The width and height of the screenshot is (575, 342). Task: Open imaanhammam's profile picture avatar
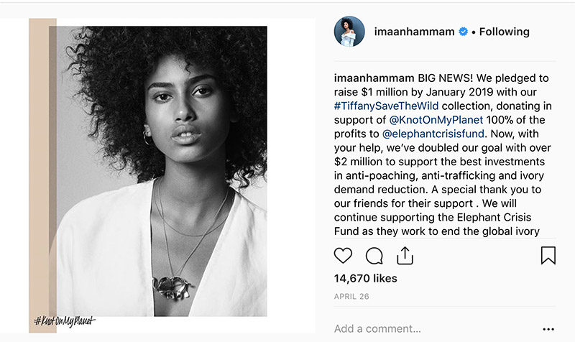349,32
